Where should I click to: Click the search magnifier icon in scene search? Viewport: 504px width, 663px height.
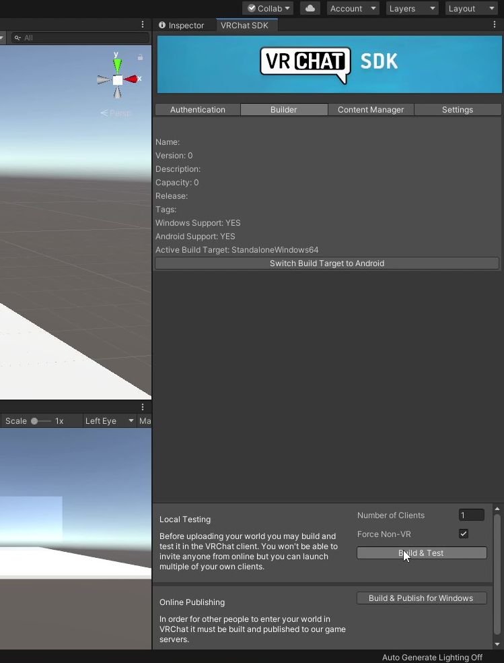click(17, 38)
